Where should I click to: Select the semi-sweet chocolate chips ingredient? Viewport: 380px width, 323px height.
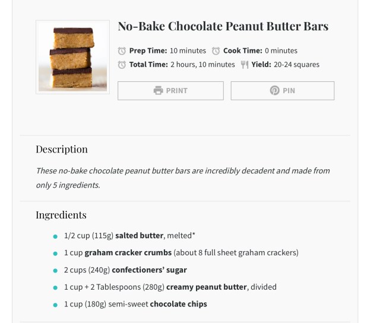[135, 305]
